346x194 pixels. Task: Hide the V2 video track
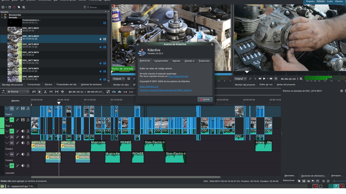click(x=23, y=108)
